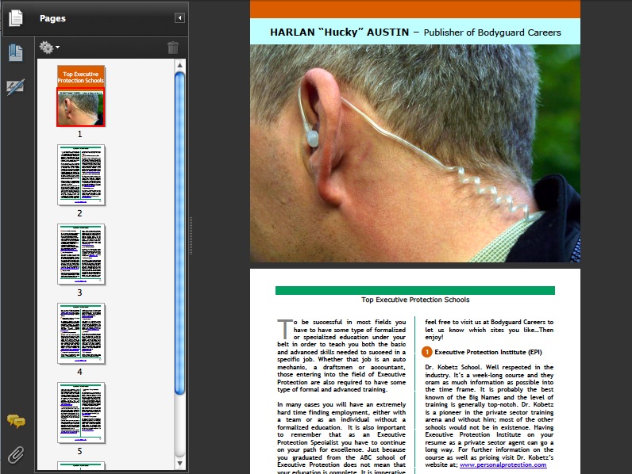Viewport: 632px width, 474px height.
Task: Click thumbnail scrollbar up arrow
Action: point(179,65)
